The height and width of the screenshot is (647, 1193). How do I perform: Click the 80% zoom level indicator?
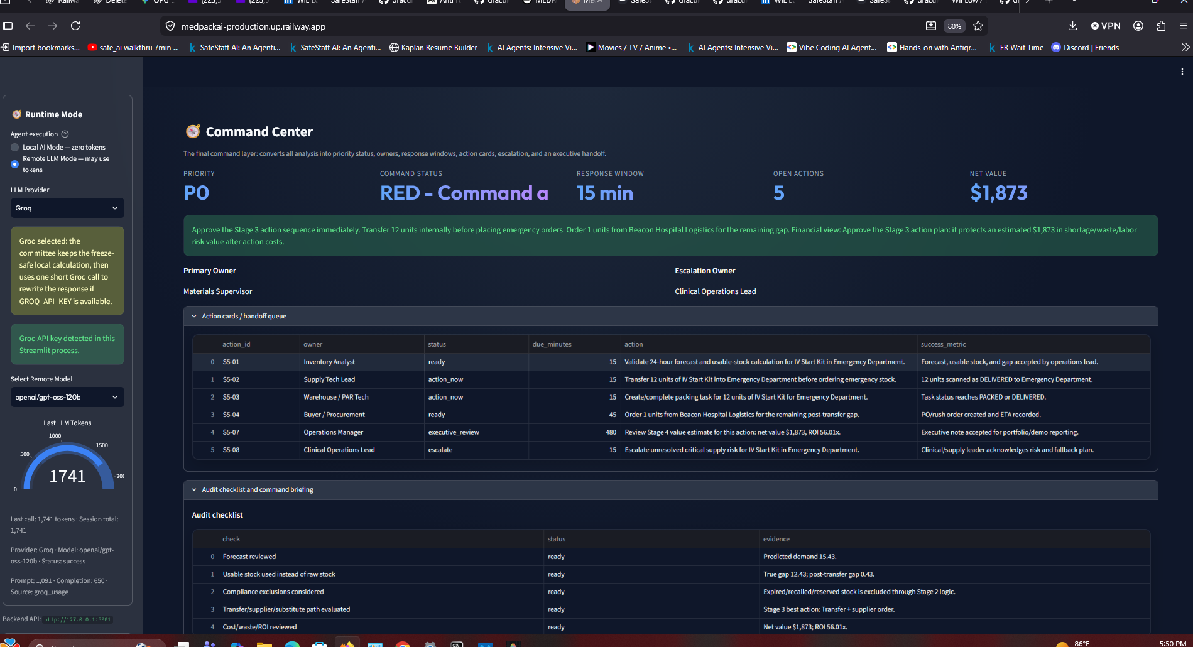tap(954, 26)
